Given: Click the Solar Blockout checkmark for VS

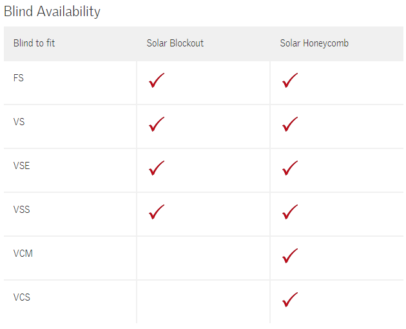Looking at the screenshot, I should click(157, 125).
